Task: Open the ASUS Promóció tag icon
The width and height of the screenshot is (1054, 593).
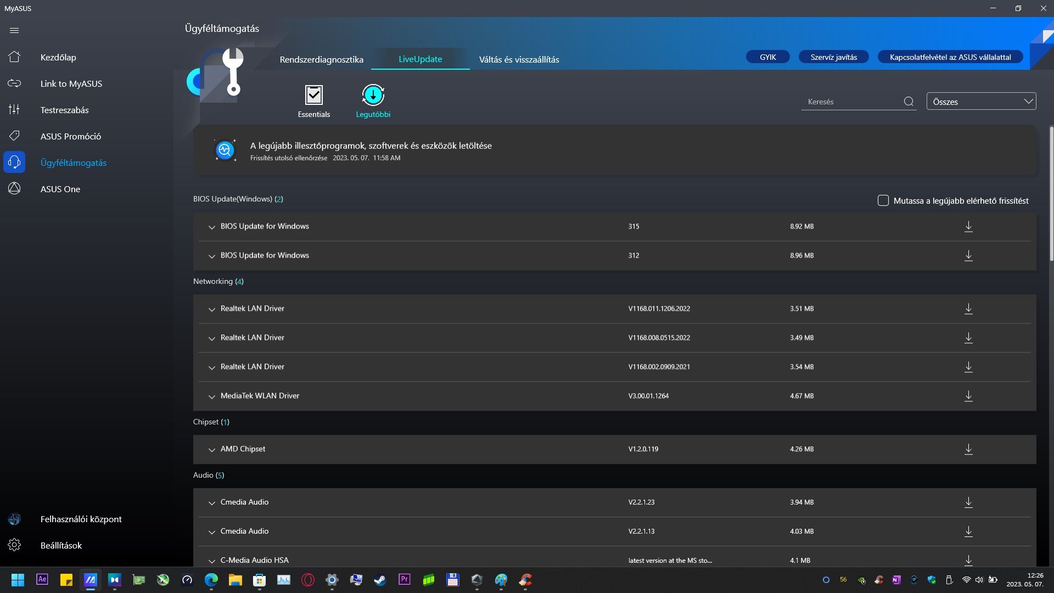Action: (14, 136)
